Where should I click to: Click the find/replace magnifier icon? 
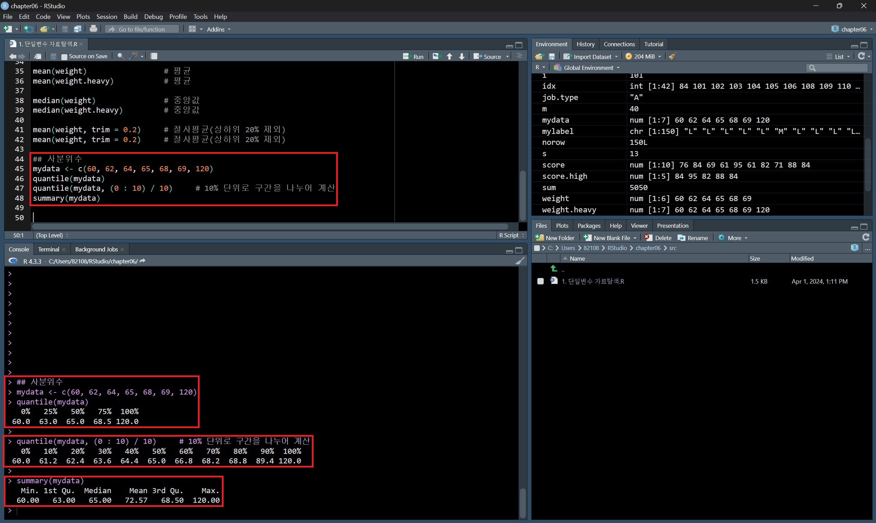120,56
